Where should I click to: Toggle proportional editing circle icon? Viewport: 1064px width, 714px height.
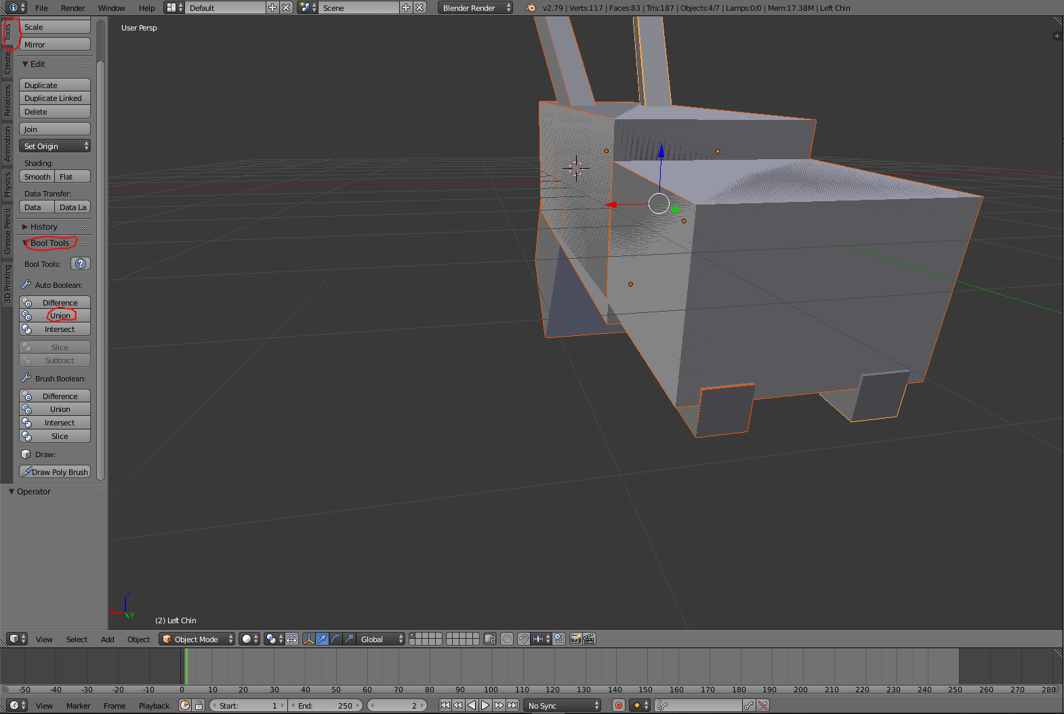pos(507,639)
